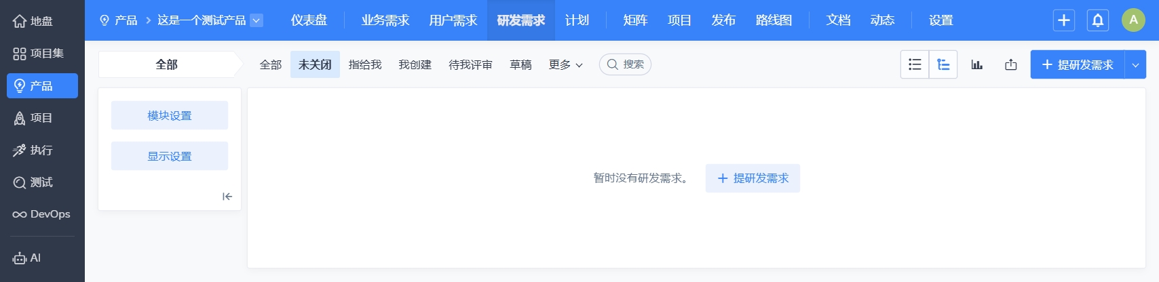The image size is (1159, 282).
Task: Go to 用户需求 tab
Action: click(453, 20)
